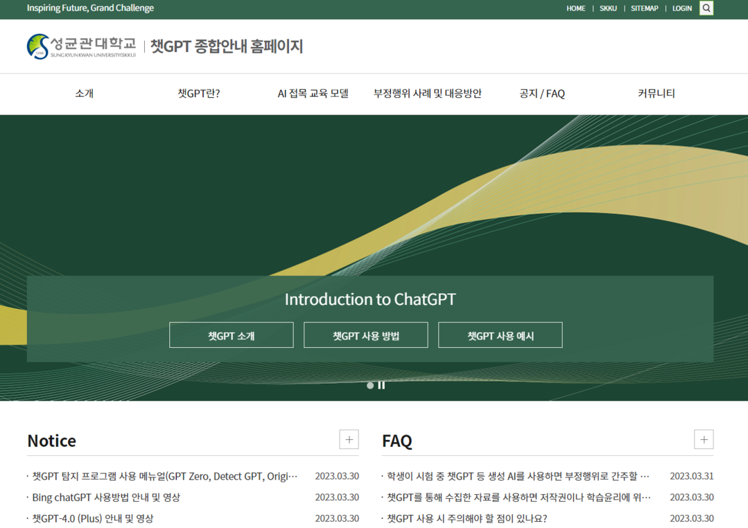The image size is (748, 528).
Task: Click the 챗GPT 사용 예시 button
Action: tap(500, 335)
